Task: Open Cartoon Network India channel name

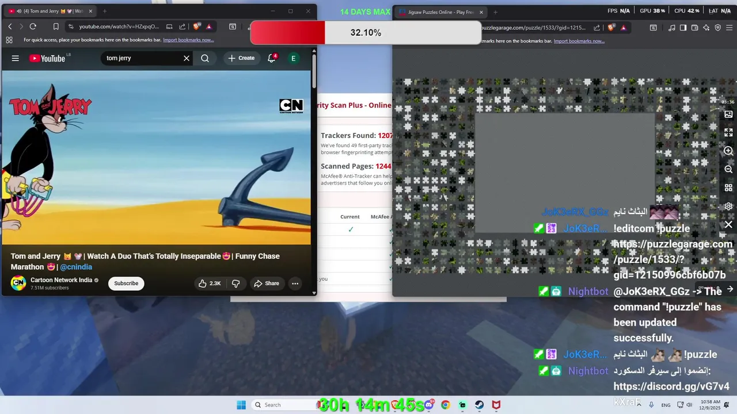Action: (61, 280)
